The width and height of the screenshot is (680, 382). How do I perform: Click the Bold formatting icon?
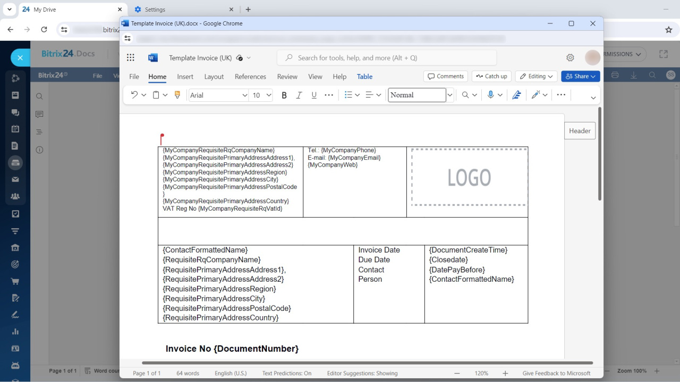(284, 95)
